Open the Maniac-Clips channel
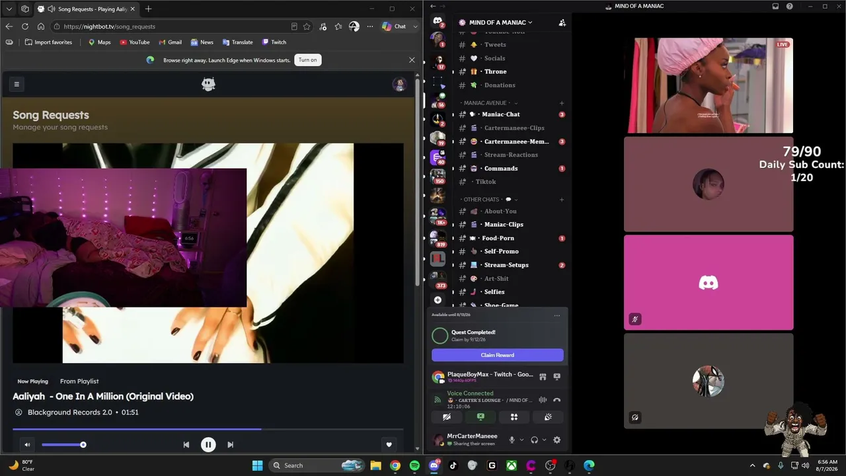Screen dimensions: 846x476 pos(510,225)
